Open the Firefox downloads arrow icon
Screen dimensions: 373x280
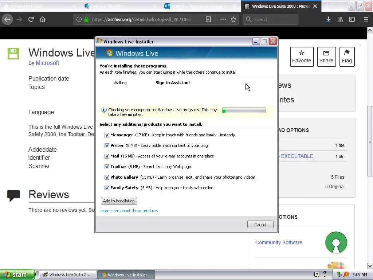pyautogui.click(x=328, y=19)
